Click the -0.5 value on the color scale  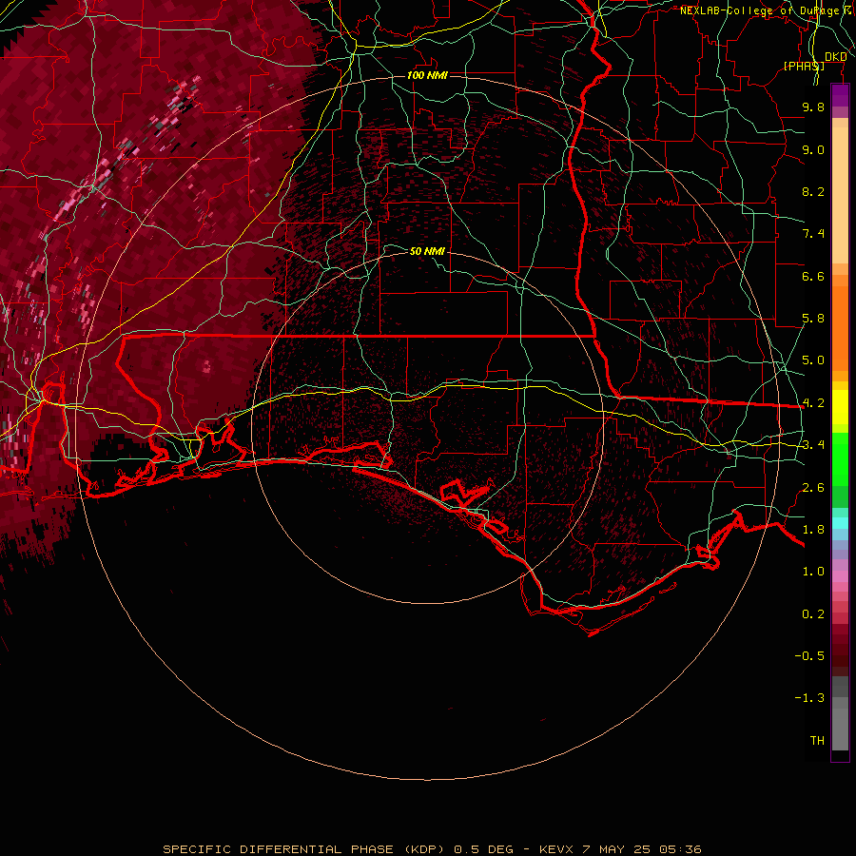(809, 656)
